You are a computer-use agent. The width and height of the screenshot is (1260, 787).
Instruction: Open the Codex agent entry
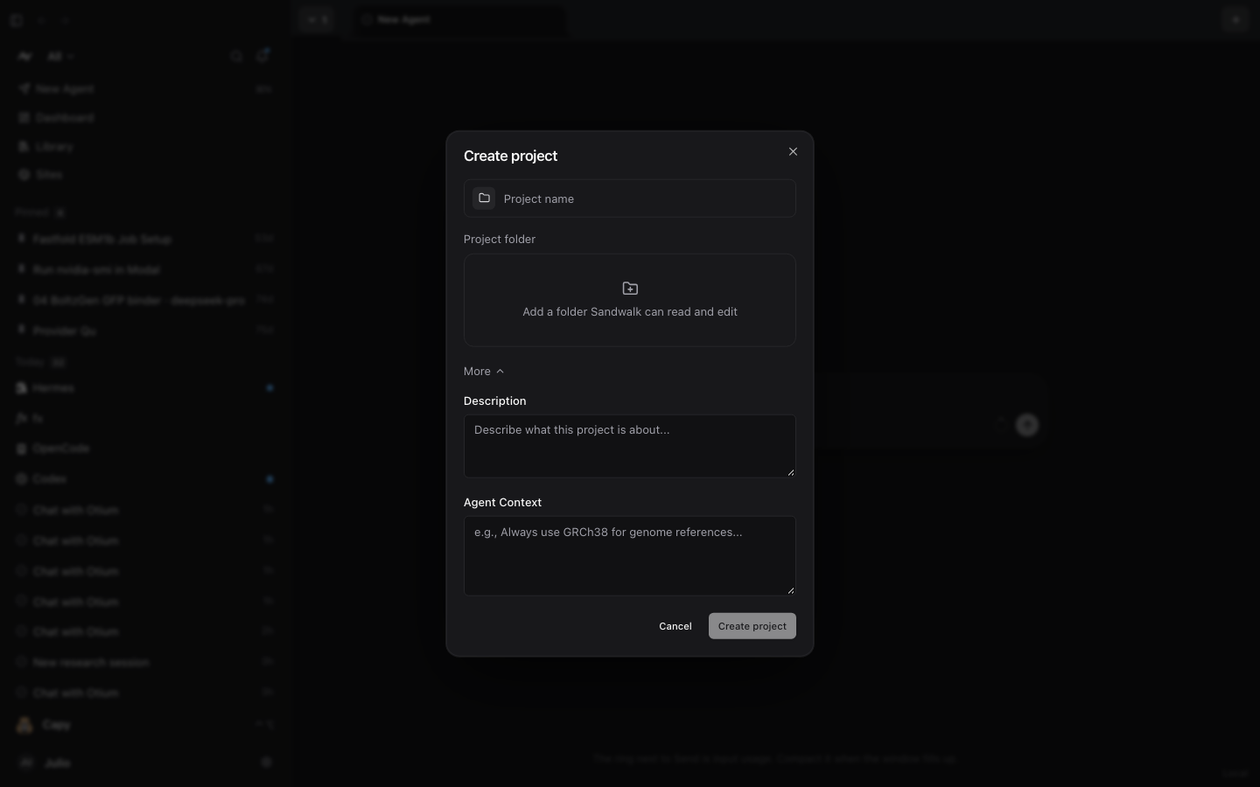144,479
